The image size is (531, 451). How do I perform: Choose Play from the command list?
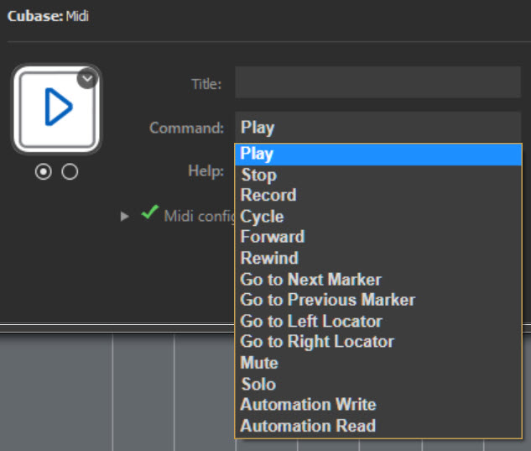tap(377, 154)
